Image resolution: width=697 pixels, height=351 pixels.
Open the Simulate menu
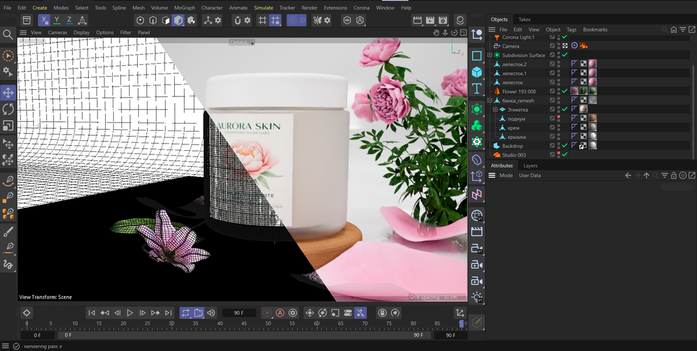(x=263, y=8)
